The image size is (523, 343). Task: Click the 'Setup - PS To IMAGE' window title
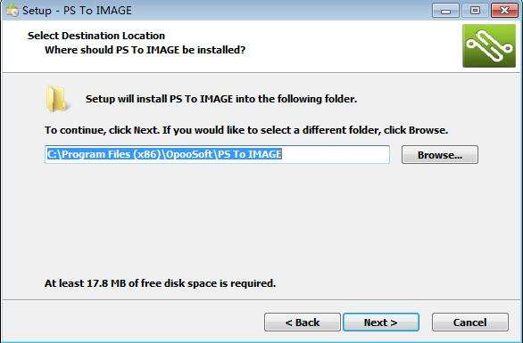tap(77, 11)
